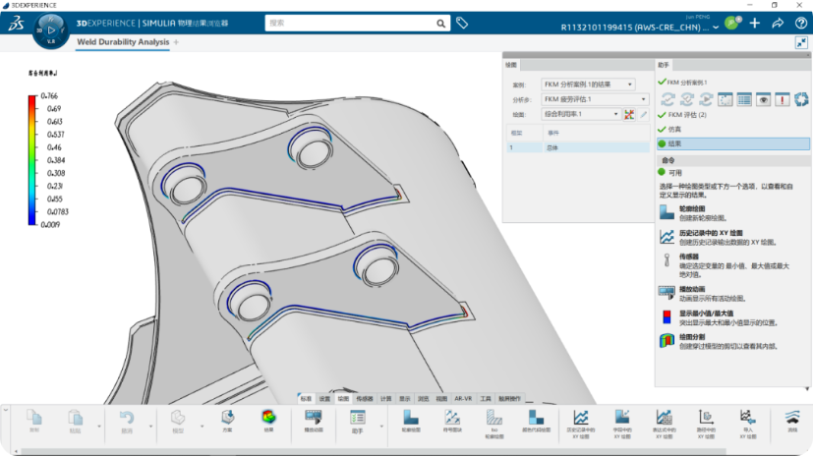
Task: Open the share arrow icon in header
Action: coord(778,24)
